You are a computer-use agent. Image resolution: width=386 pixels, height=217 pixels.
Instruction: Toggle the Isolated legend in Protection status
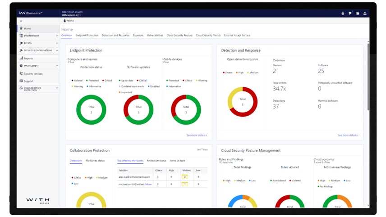76,81
